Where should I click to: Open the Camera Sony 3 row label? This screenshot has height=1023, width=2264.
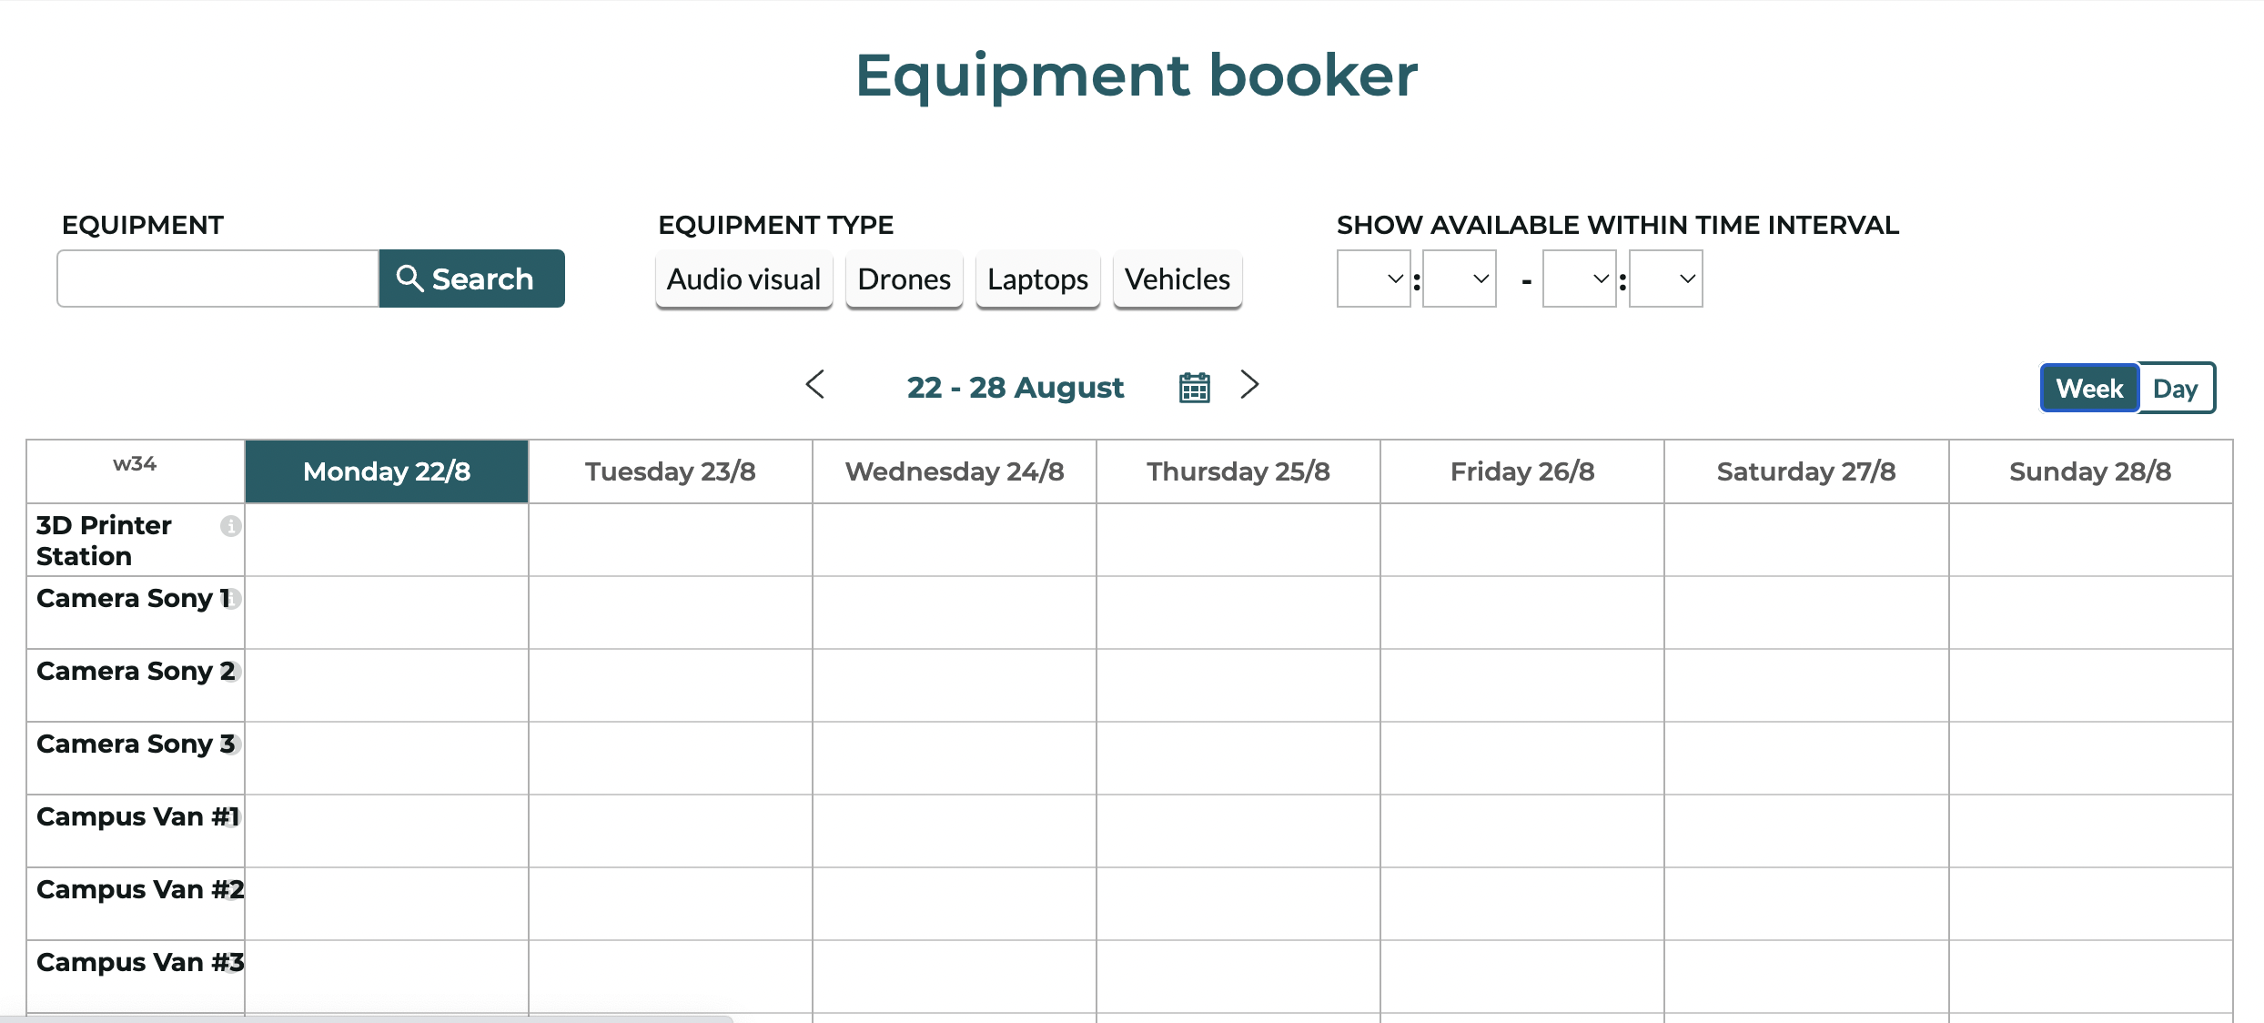pyautogui.click(x=136, y=744)
